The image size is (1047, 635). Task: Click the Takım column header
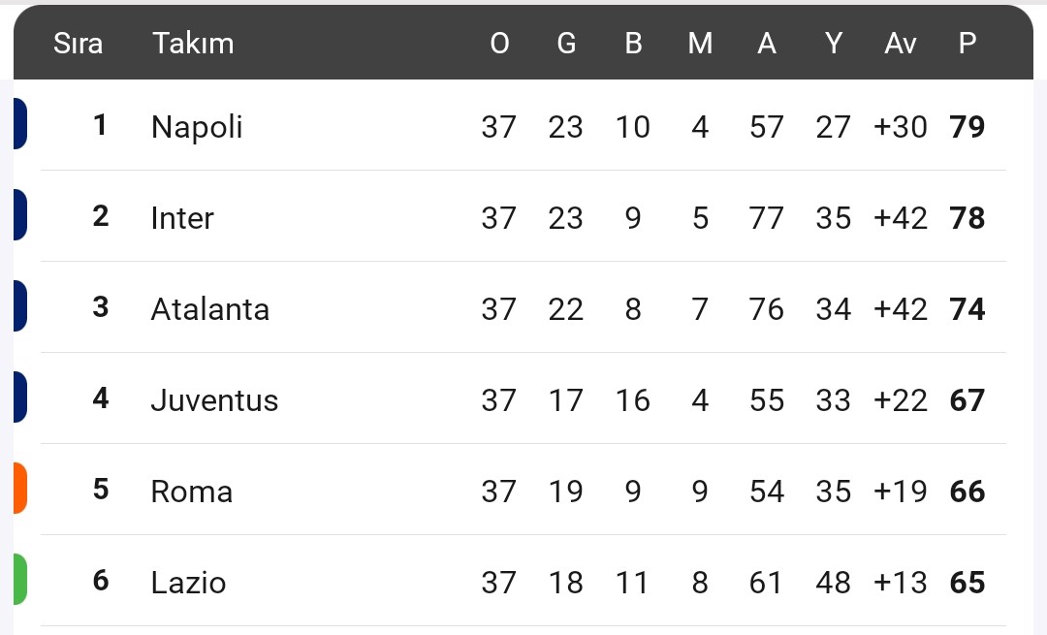pos(193,44)
